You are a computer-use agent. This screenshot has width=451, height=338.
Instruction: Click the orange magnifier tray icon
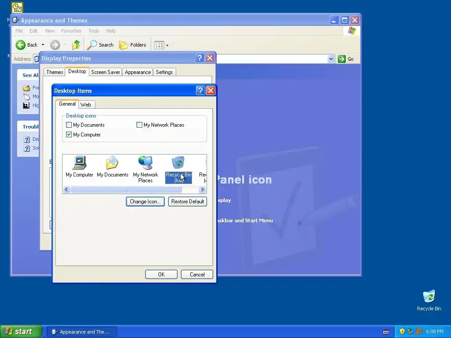tap(418, 331)
